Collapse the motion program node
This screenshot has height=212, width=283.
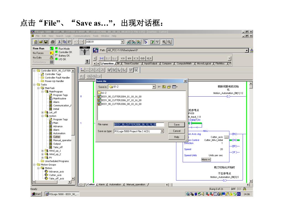coord(42,116)
